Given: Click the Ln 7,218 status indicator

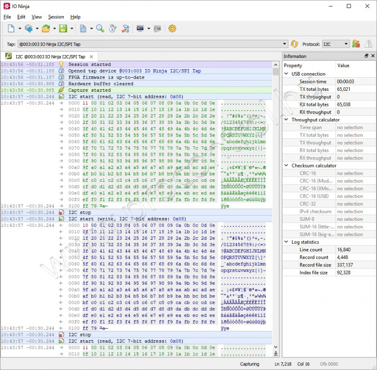Looking at the screenshot, I should click(x=283, y=364).
